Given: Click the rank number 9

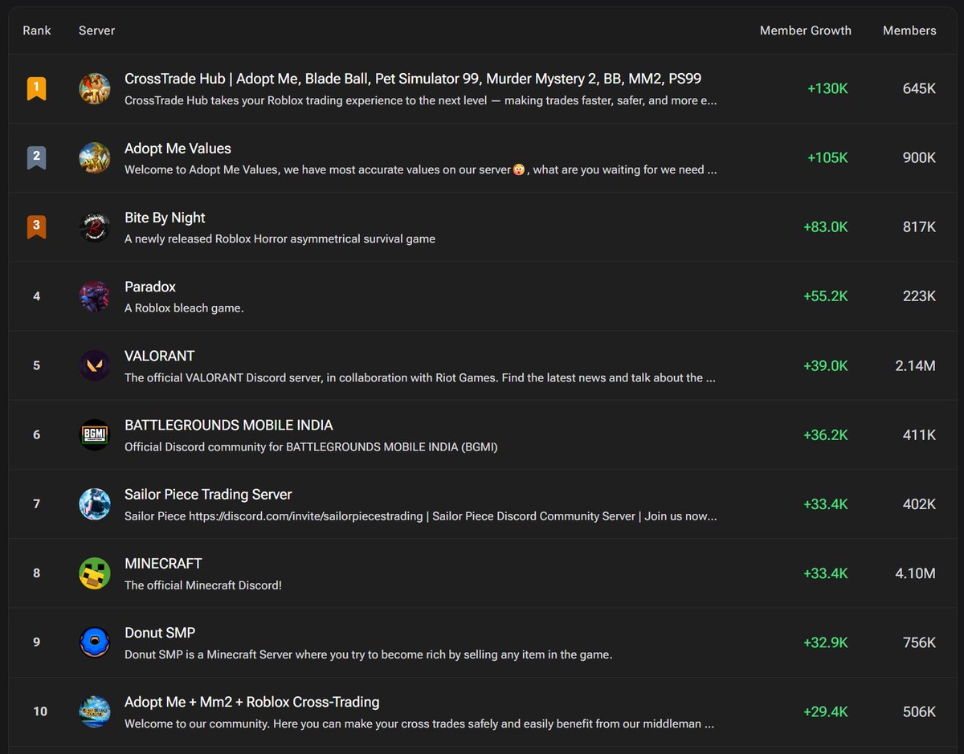Looking at the screenshot, I should [x=37, y=642].
